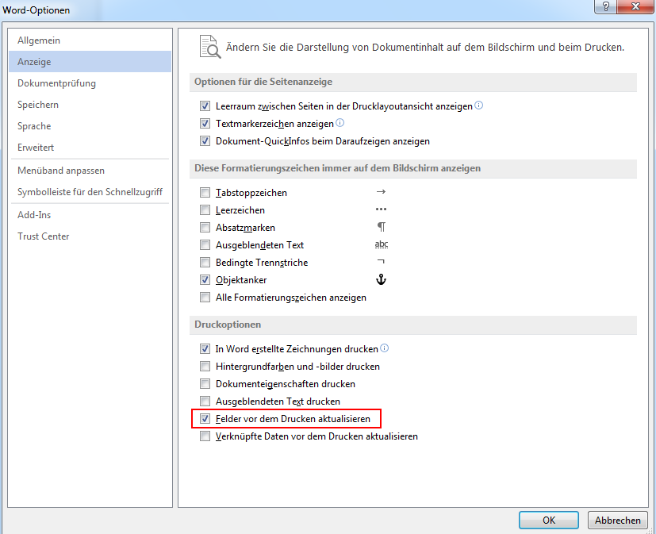Enable Bedingte Trennstriche checkbox
The height and width of the screenshot is (534, 656).
[205, 263]
